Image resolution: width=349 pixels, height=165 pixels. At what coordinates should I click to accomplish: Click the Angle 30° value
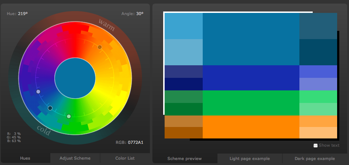tap(140, 14)
